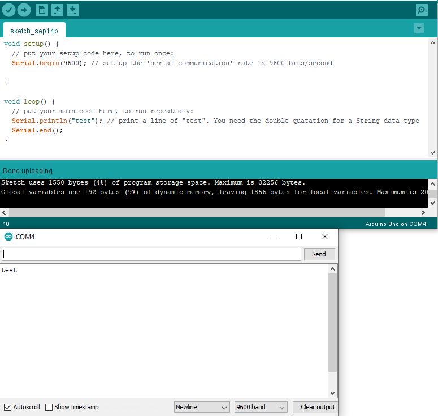
Task: Expand the tab menu dropdown arrow
Action: pyautogui.click(x=419, y=28)
